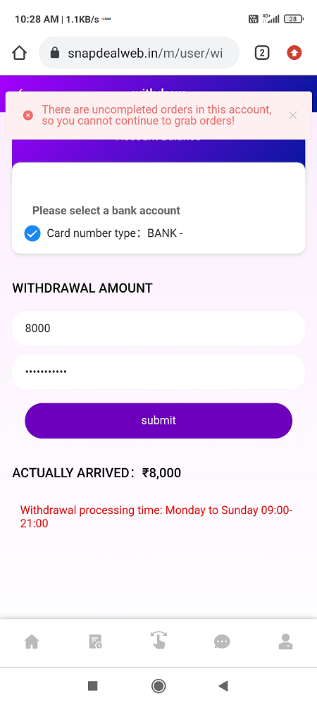Open the browser tab switcher showing 2
317x705 pixels.
coord(262,53)
